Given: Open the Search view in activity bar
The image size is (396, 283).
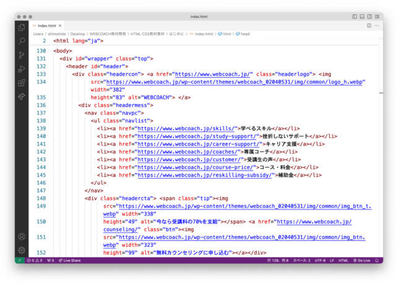Looking at the screenshot, I should point(22,41).
